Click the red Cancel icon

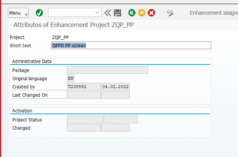[x=151, y=13]
